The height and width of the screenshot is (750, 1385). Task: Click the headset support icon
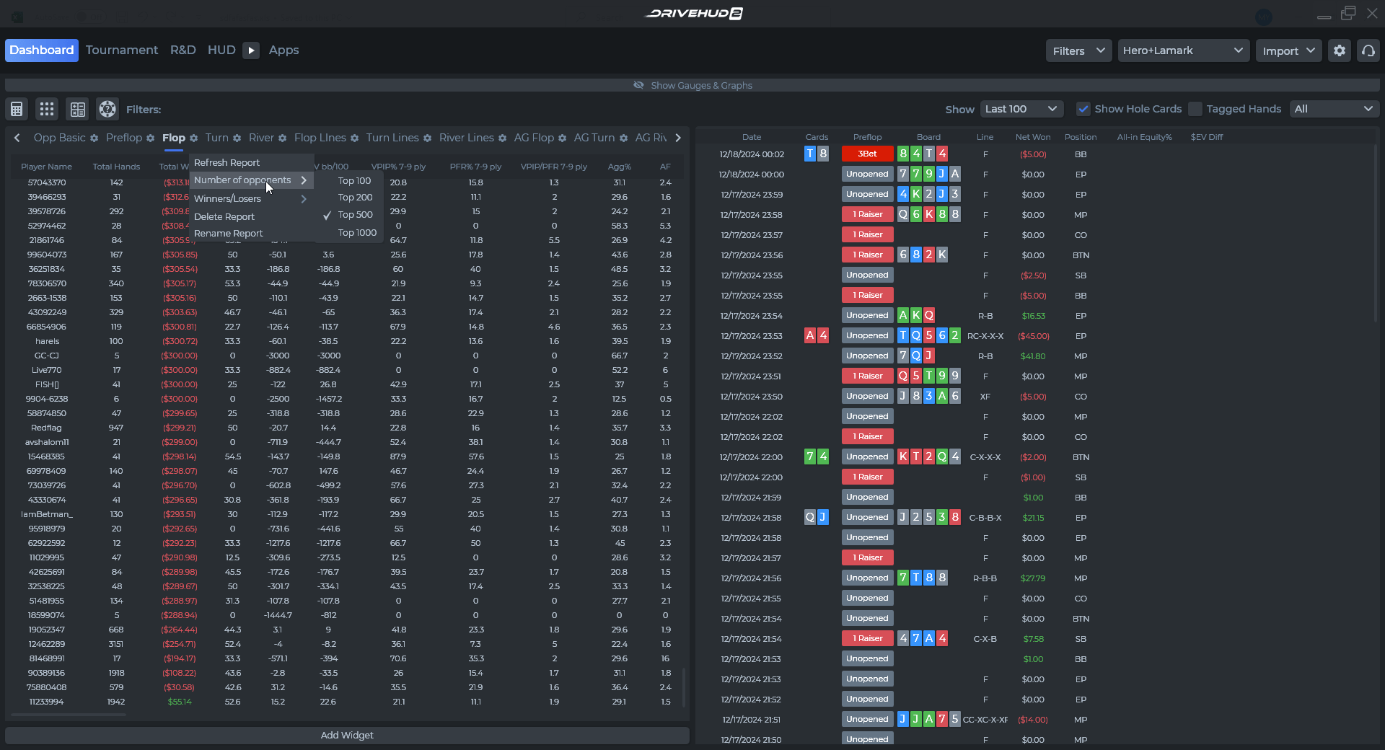pos(1368,50)
